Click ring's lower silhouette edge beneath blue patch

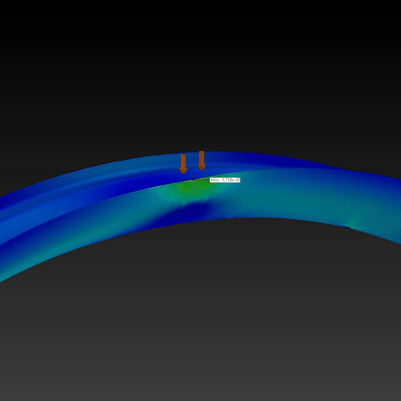[189, 222]
